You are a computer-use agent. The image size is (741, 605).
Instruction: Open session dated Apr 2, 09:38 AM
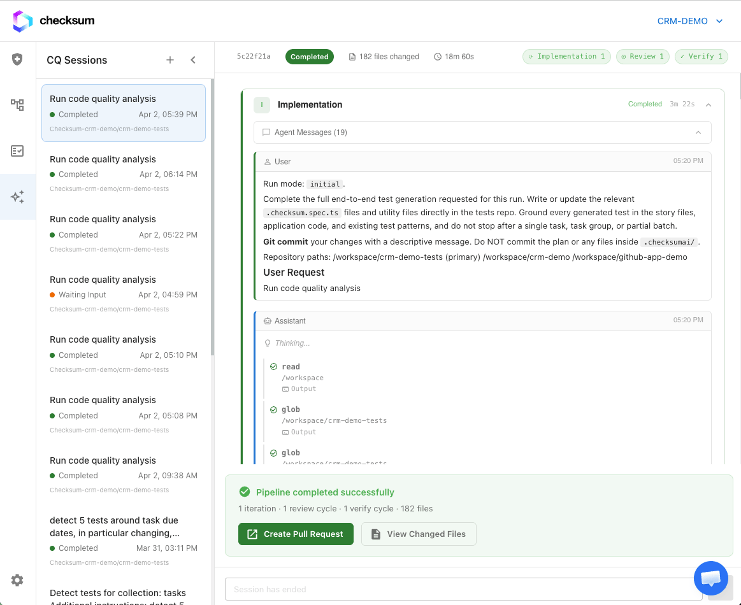coord(124,474)
